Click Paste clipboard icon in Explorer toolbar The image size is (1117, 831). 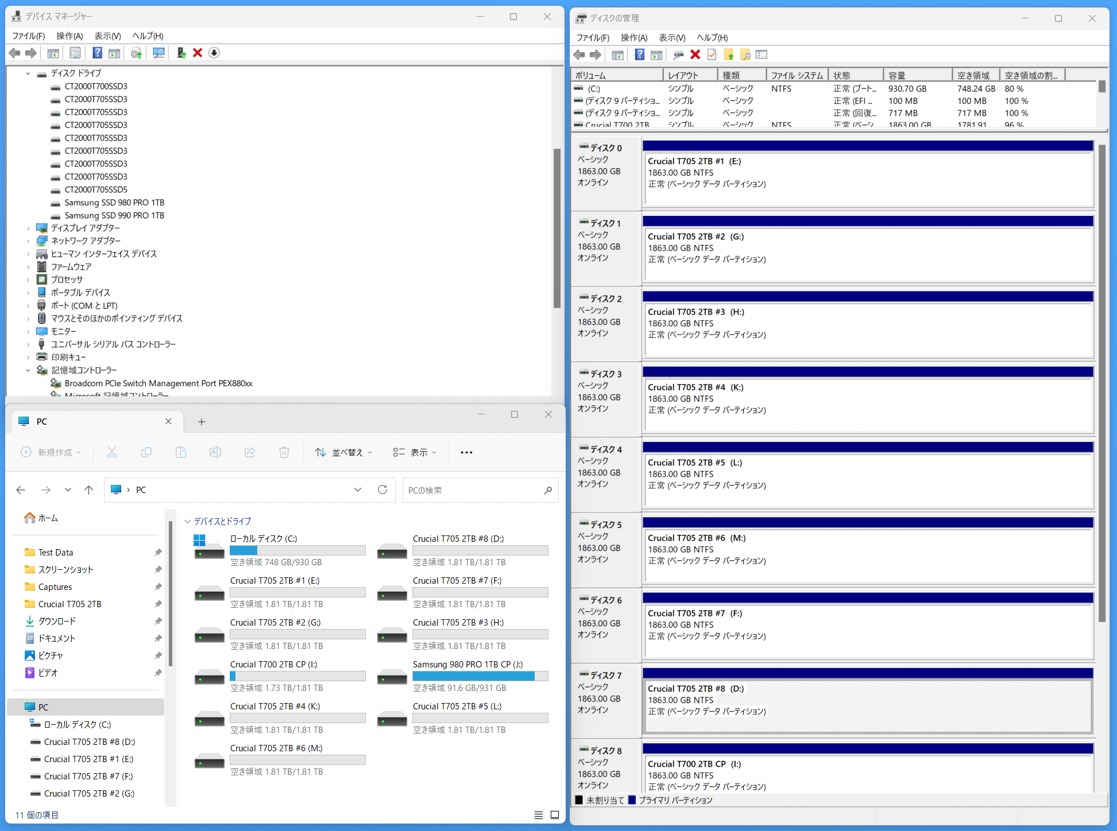(x=181, y=452)
